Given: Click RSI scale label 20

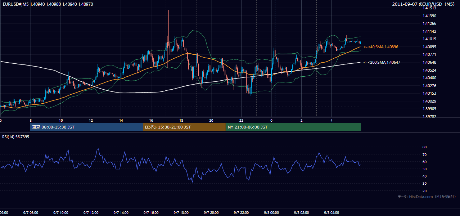Looking at the screenshot, I should click(424, 191).
